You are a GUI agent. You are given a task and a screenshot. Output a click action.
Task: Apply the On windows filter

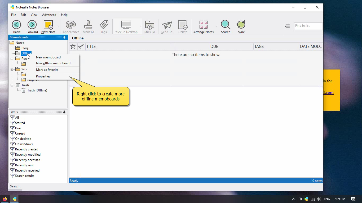pyautogui.click(x=24, y=144)
